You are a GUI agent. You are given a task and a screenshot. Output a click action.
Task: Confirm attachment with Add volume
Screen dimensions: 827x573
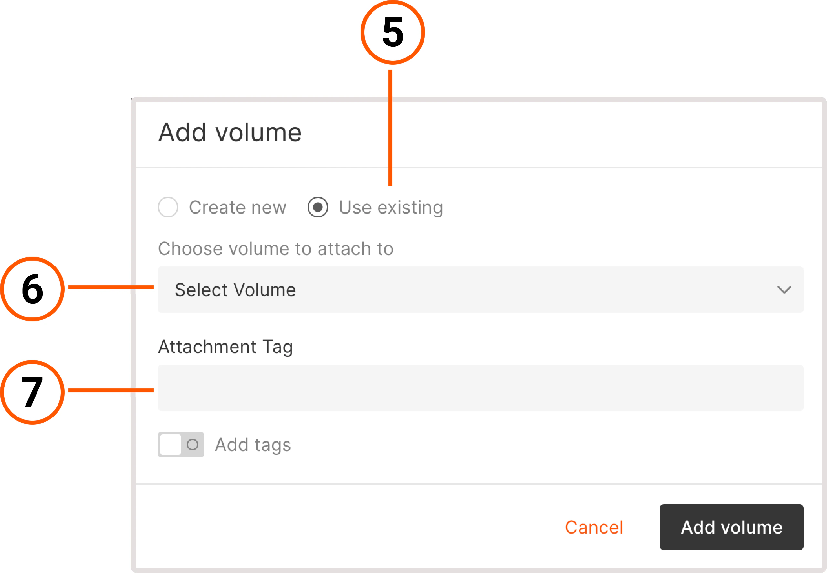point(731,528)
